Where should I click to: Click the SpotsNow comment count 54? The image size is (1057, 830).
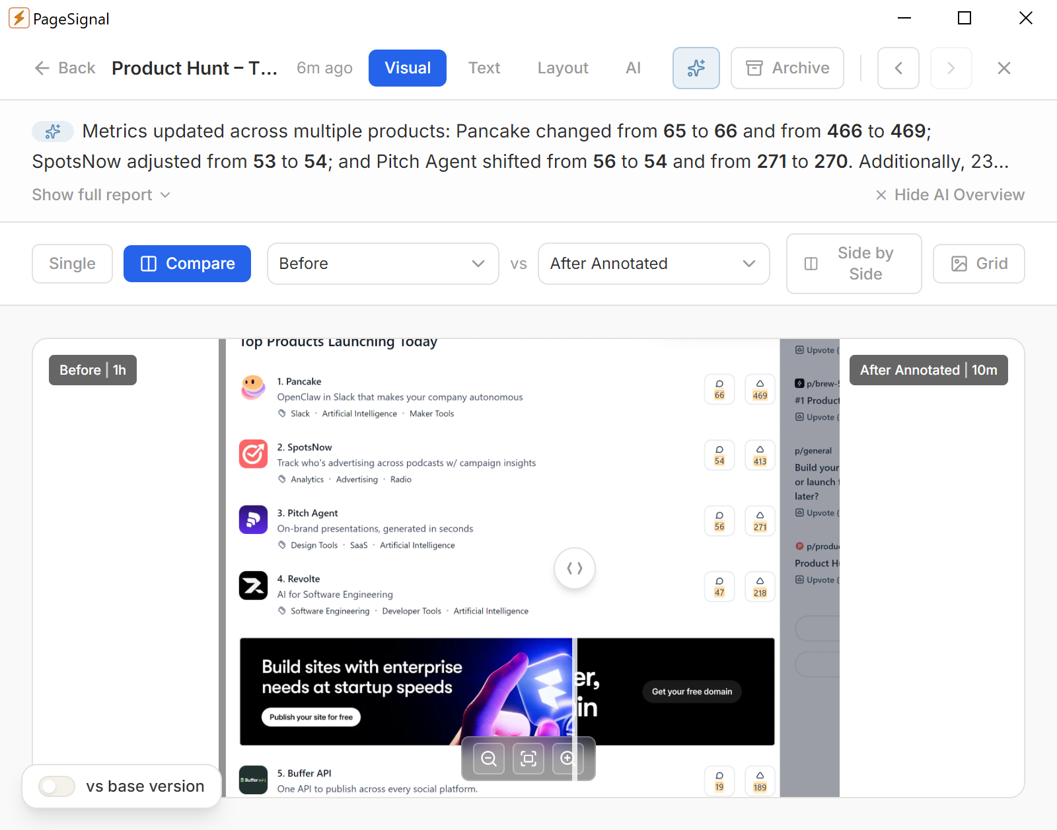(719, 455)
